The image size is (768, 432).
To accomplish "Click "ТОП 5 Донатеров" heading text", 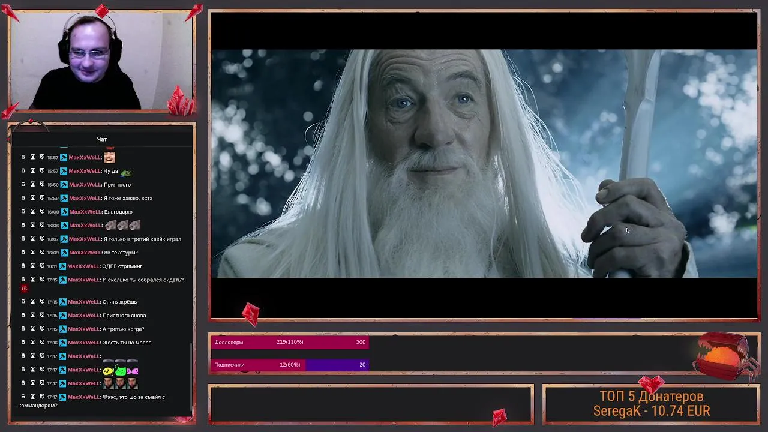I will coord(652,396).
